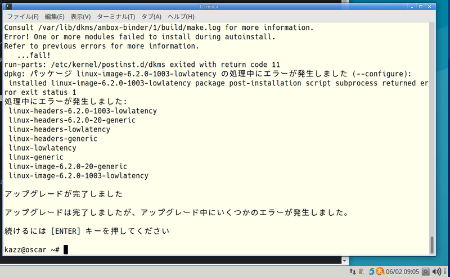450x277 pixels.
Task: Click the line 処理中にエラーが発生しました:
Action: [65, 102]
